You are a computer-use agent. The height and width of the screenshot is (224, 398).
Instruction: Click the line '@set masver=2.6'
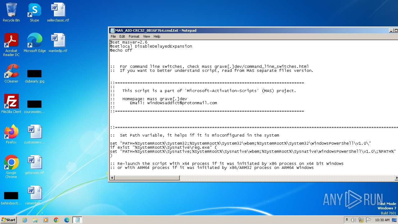pyautogui.click(x=129, y=42)
